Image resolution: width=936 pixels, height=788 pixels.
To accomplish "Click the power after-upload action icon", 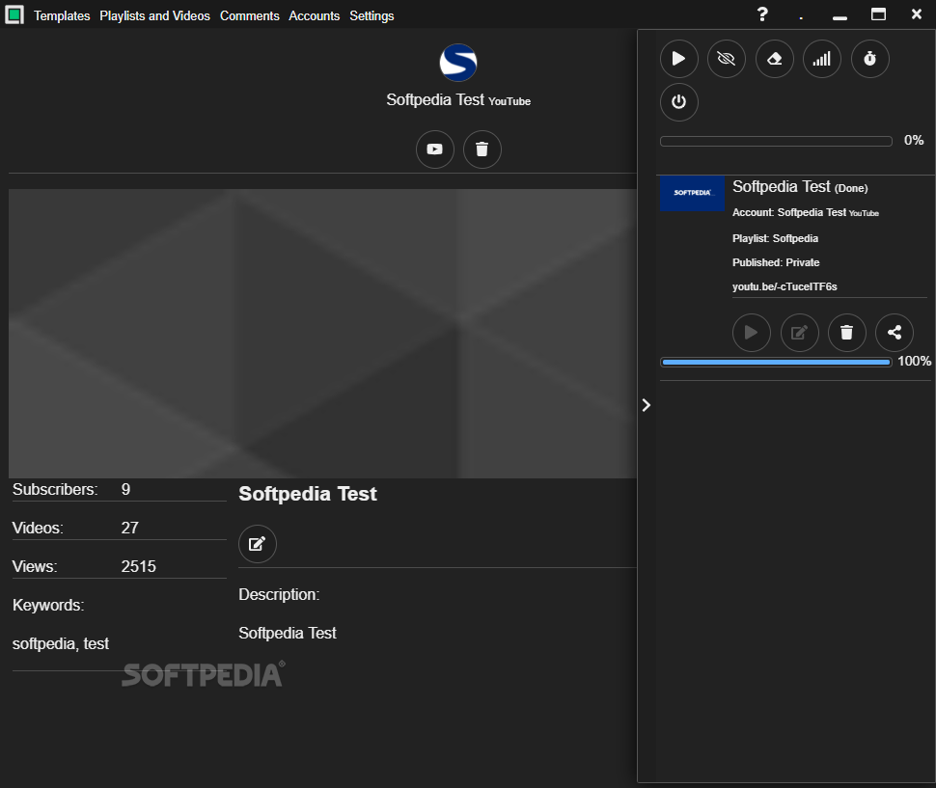I will pos(678,102).
